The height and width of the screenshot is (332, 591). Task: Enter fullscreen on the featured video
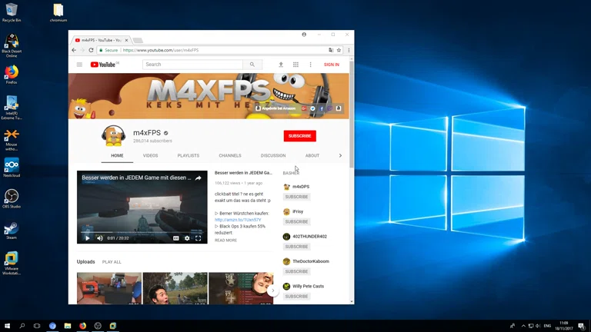click(198, 238)
